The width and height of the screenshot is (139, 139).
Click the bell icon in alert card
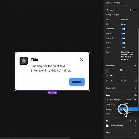point(24,61)
